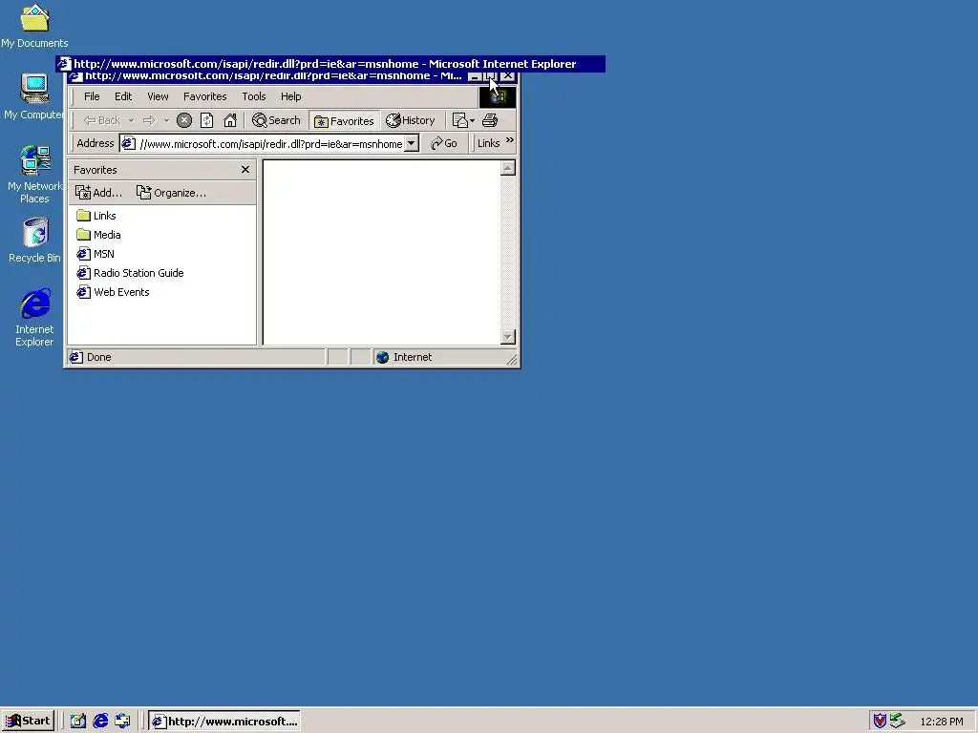Close the Internet Explorer window
This screenshot has height=733, width=978.
coord(508,76)
